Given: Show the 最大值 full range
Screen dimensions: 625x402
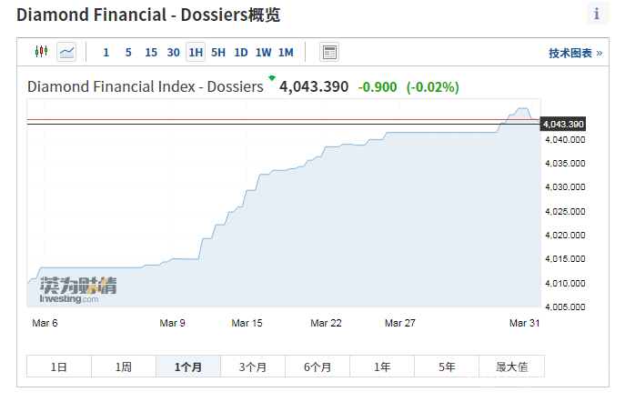Looking at the screenshot, I should (512, 367).
